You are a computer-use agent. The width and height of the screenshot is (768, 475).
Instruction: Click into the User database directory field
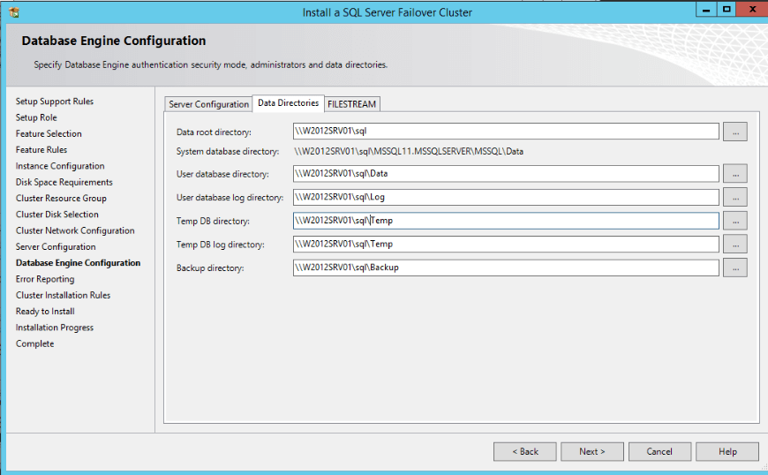point(506,174)
